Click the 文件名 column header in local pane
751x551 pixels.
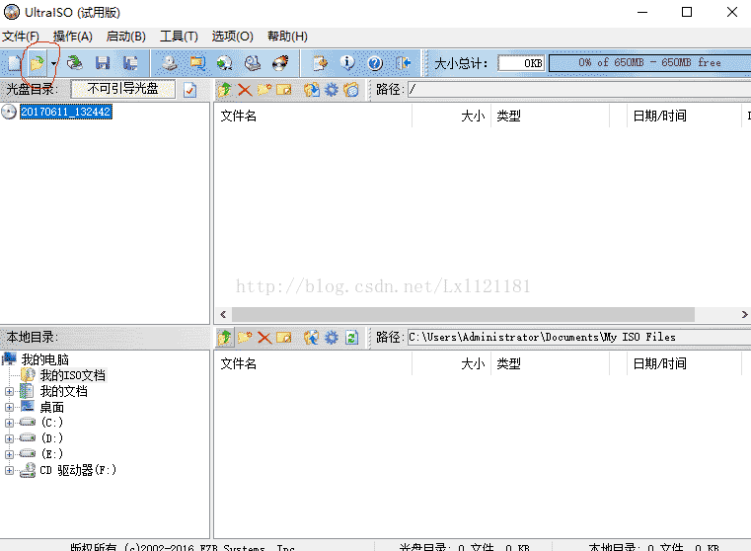[x=313, y=363]
